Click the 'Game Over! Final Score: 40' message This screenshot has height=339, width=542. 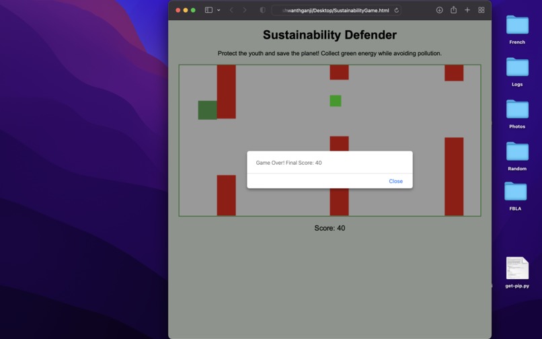[x=288, y=163]
